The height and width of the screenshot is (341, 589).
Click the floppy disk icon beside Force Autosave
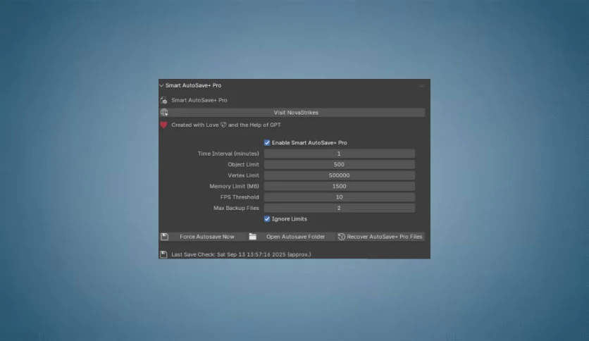coord(165,237)
